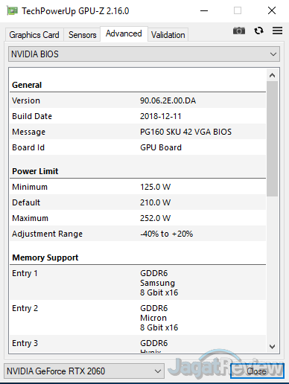Open the Sensors tab
The width and height of the screenshot is (289, 384).
click(82, 35)
